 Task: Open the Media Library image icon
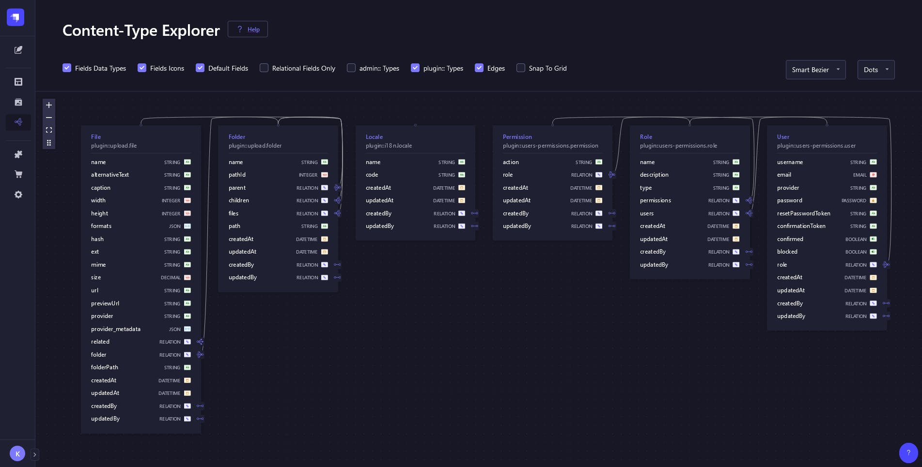click(x=18, y=102)
